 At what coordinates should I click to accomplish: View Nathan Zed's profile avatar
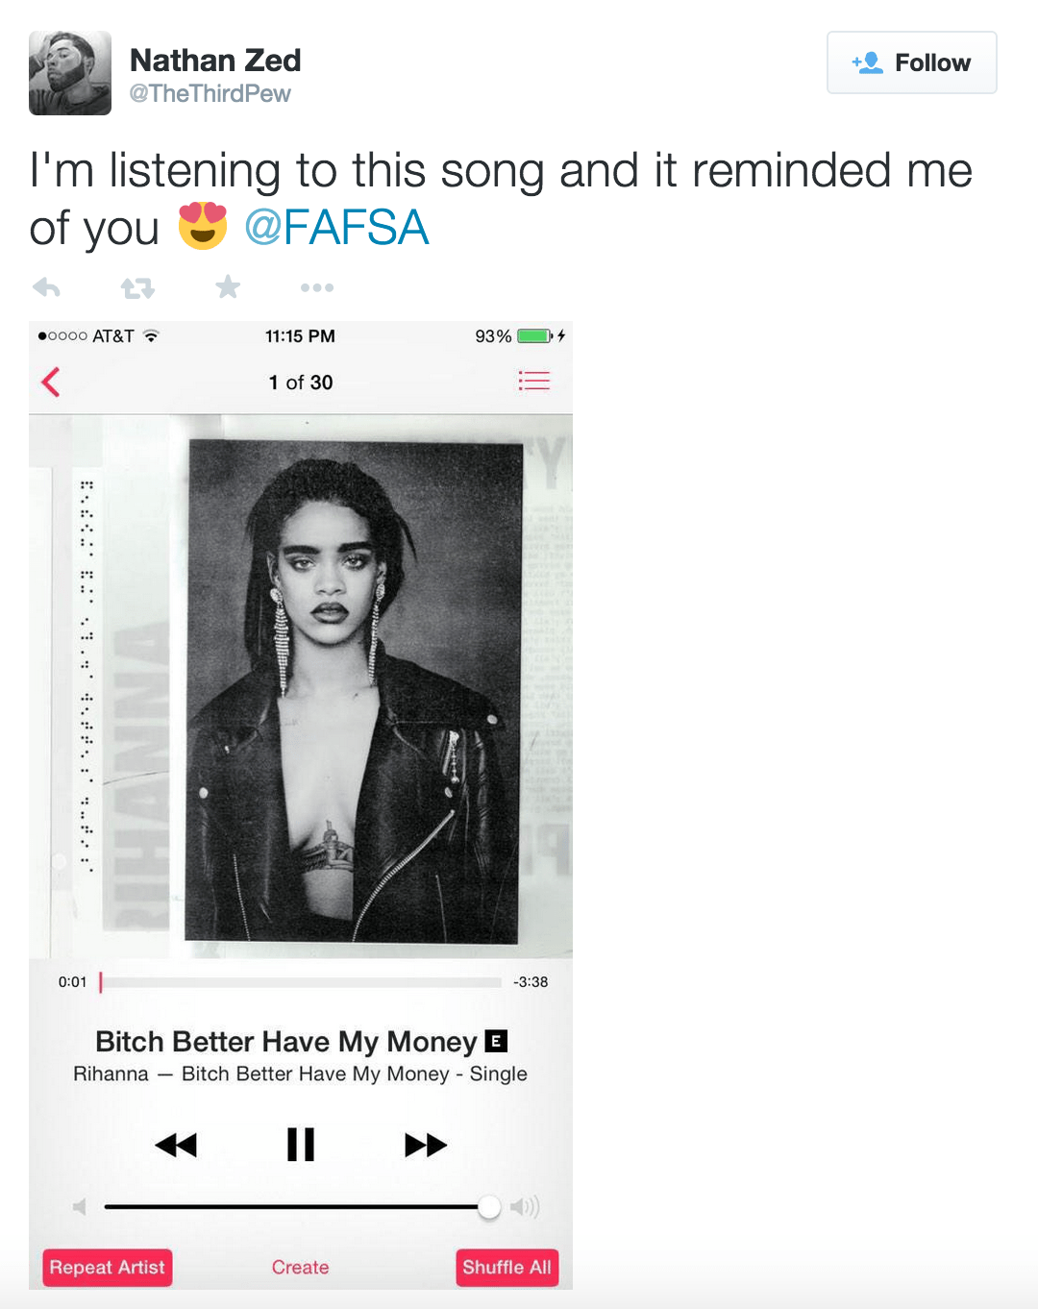[70, 73]
